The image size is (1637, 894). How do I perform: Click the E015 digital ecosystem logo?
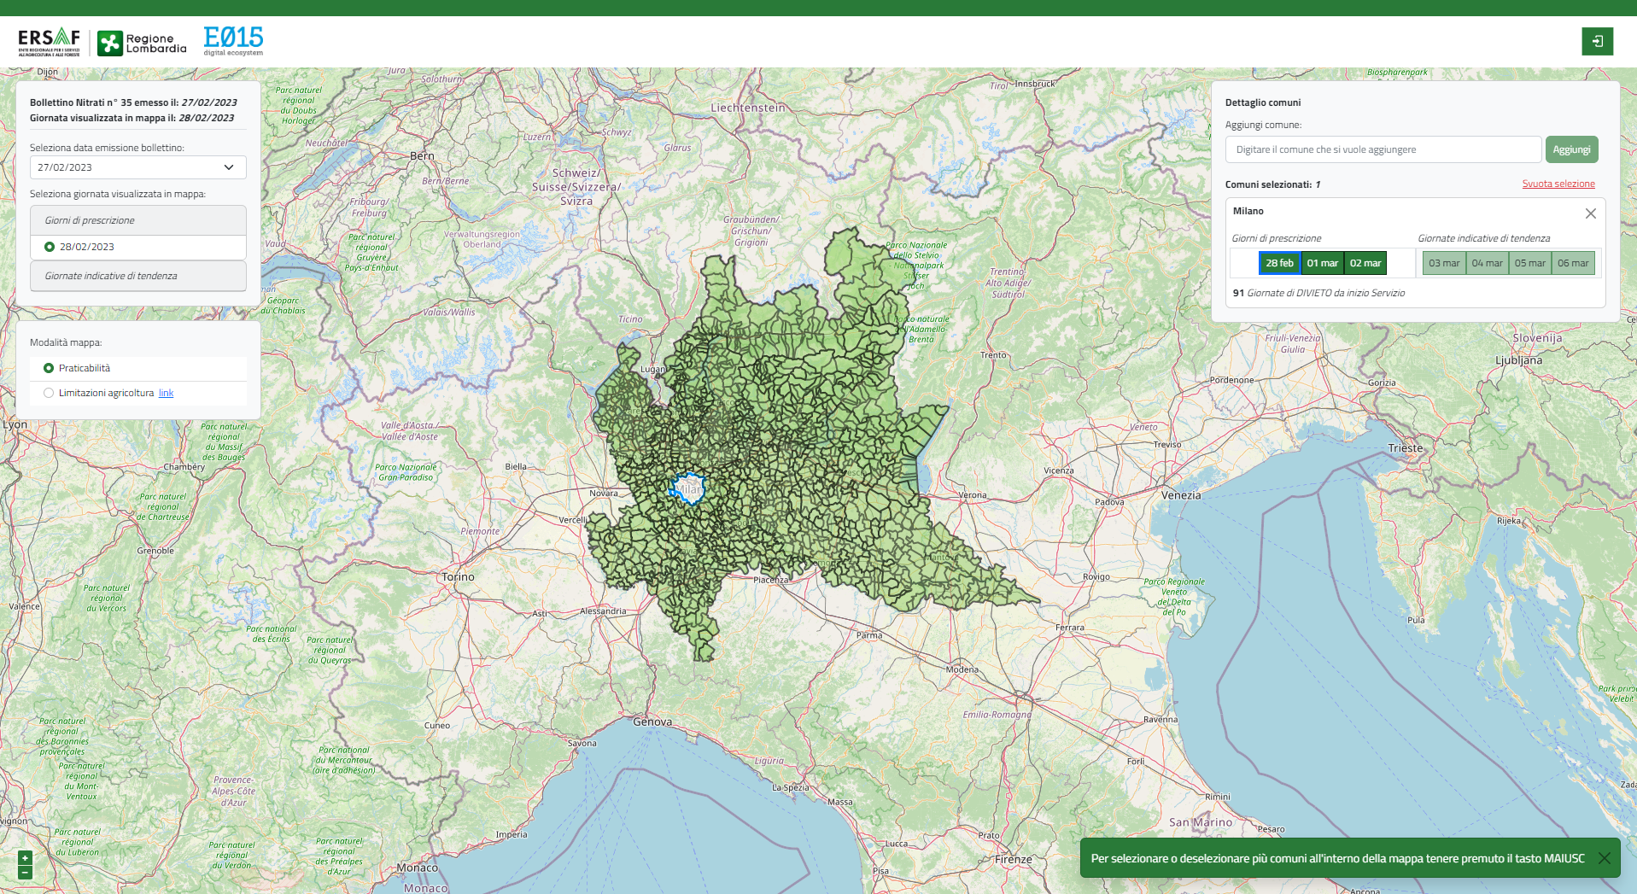point(233,40)
